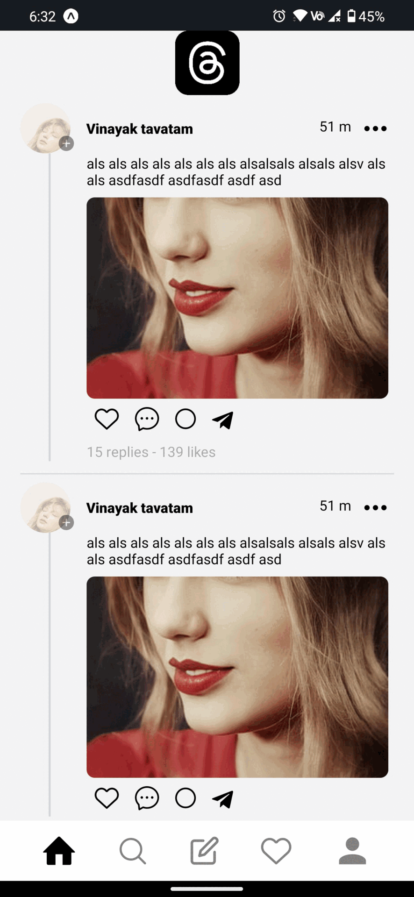Open Activity heart tab in bottom navigation
The height and width of the screenshot is (897, 414).
pos(276,851)
